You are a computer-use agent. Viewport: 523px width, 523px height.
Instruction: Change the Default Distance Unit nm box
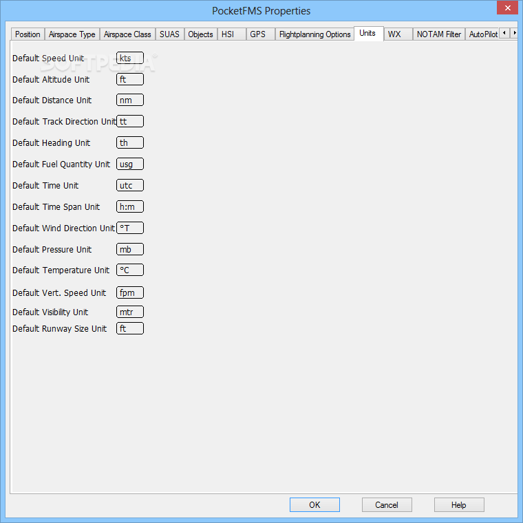click(130, 100)
